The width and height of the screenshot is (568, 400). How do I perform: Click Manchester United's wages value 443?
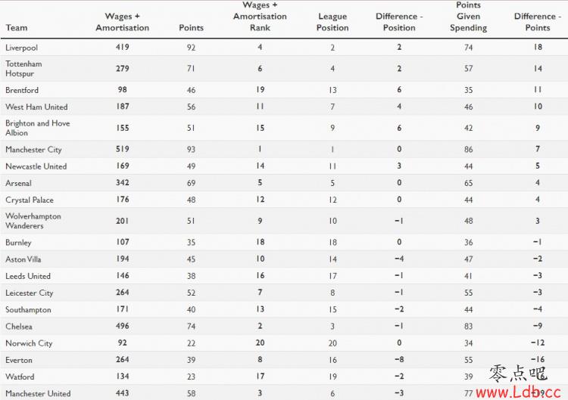coord(123,393)
